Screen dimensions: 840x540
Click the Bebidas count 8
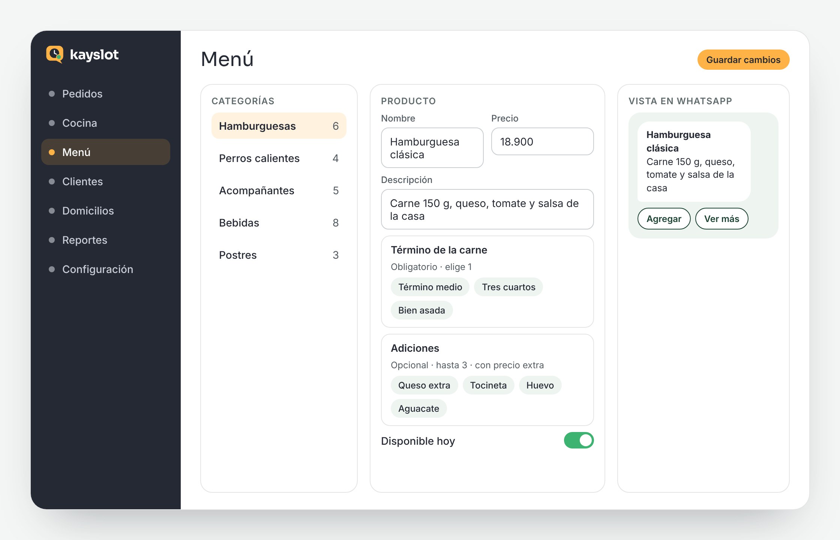[x=336, y=223]
